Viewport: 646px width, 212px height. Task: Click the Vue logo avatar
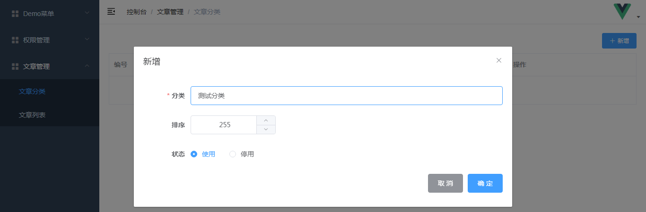pyautogui.click(x=622, y=11)
